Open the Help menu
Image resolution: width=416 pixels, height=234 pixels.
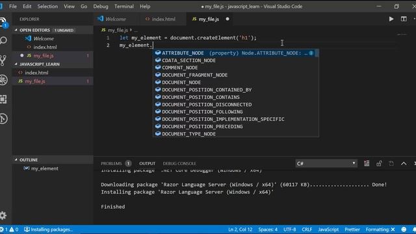pos(145,6)
